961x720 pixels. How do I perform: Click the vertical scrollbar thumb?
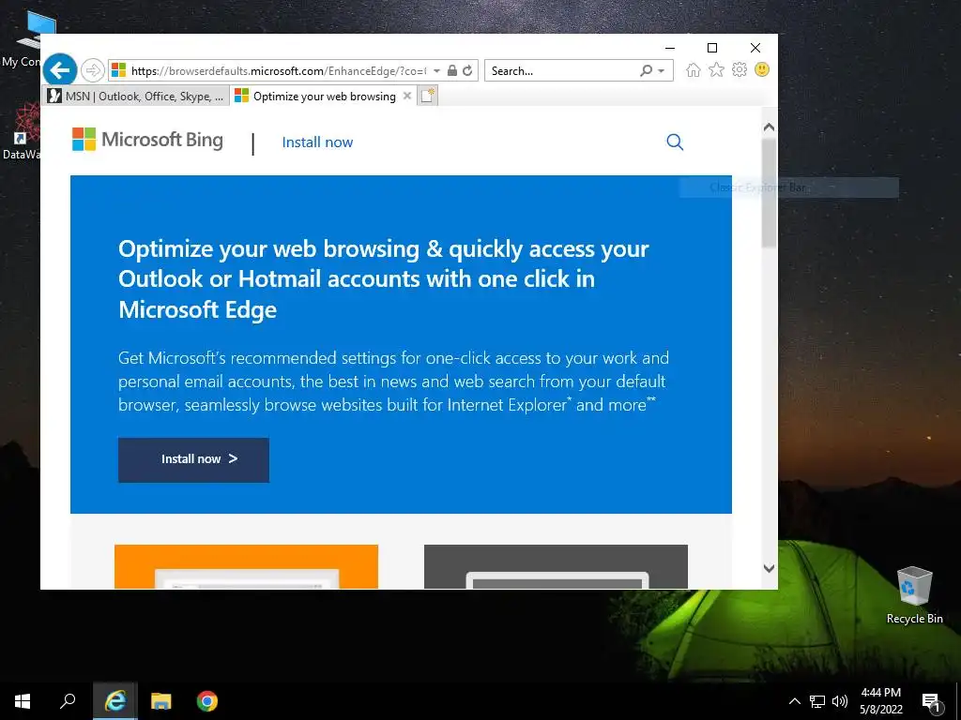point(769,193)
